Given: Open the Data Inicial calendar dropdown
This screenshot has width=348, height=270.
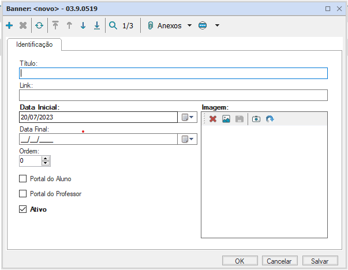Looking at the screenshot, I should (188, 117).
